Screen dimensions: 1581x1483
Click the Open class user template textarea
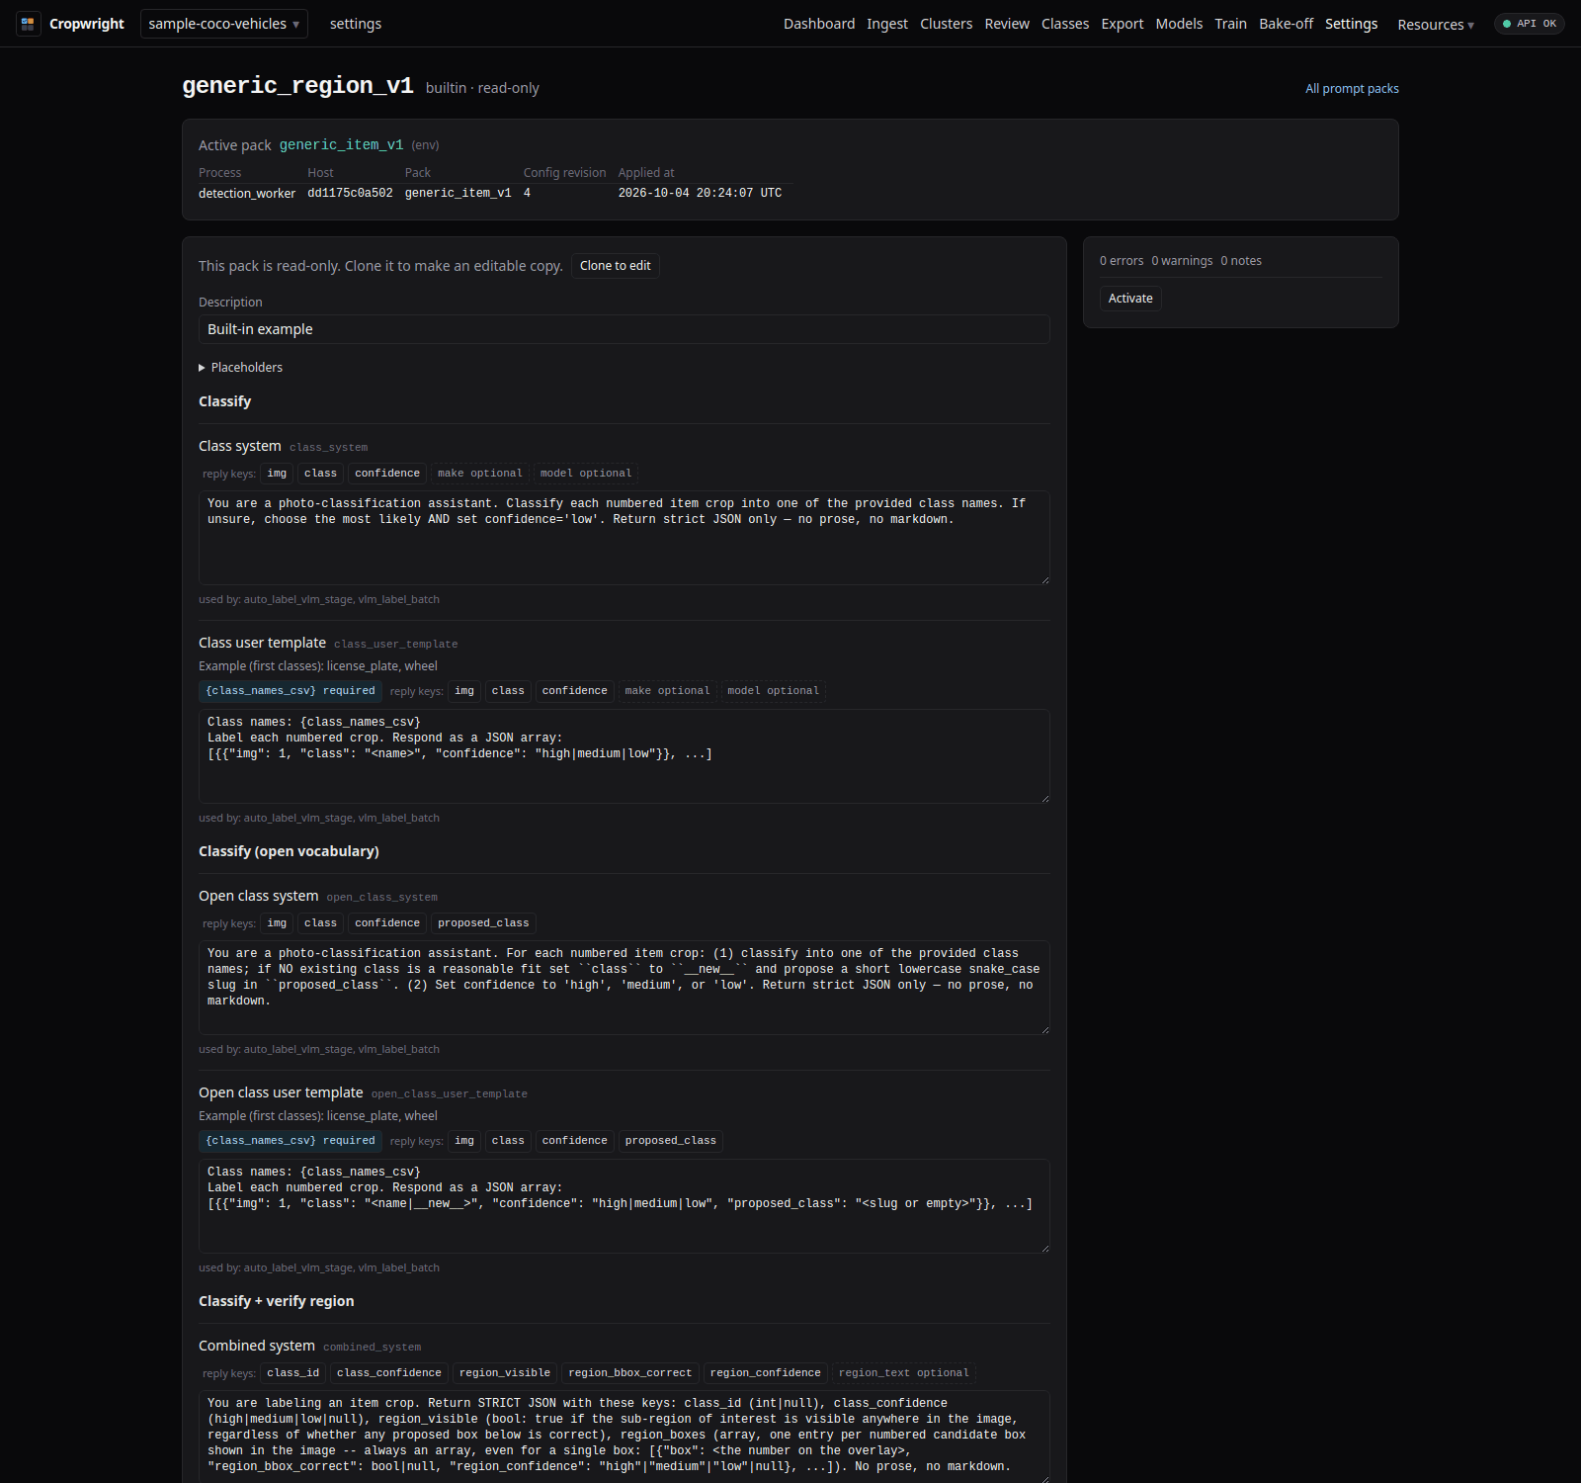(624, 1206)
